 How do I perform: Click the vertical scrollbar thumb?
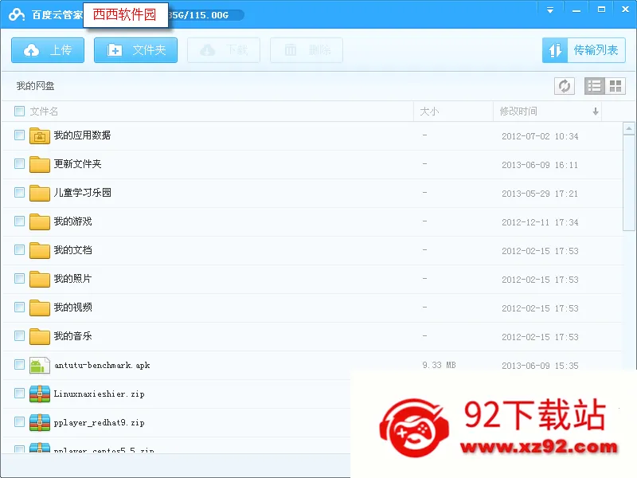point(629,183)
